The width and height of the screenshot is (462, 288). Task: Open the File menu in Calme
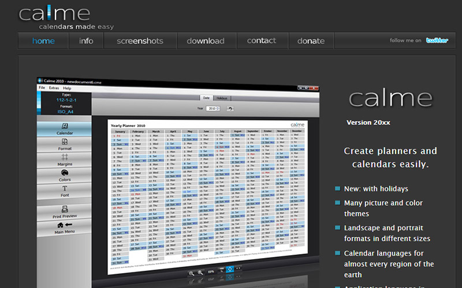[42, 88]
